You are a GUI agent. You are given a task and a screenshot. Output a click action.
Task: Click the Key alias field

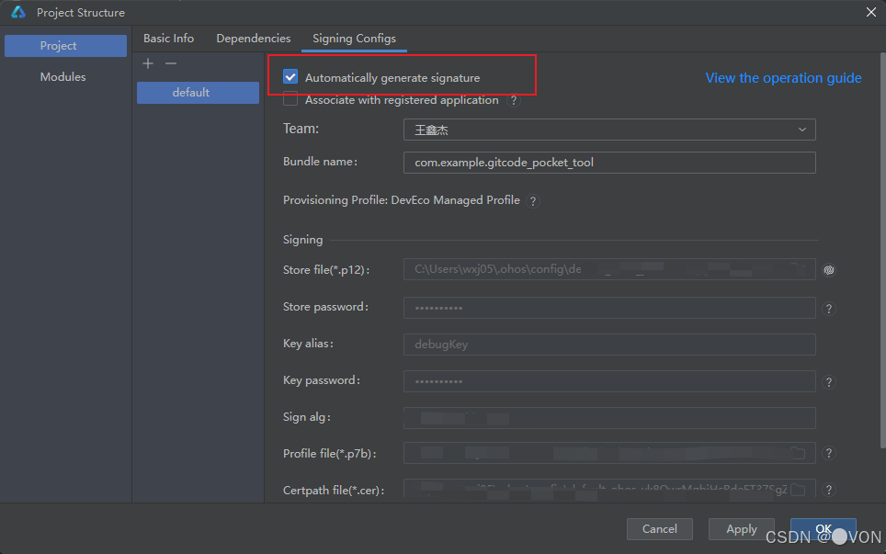coord(609,345)
